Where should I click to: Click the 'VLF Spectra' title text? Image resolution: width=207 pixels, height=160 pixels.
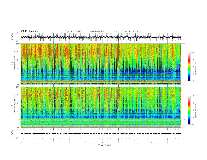(30, 31)
